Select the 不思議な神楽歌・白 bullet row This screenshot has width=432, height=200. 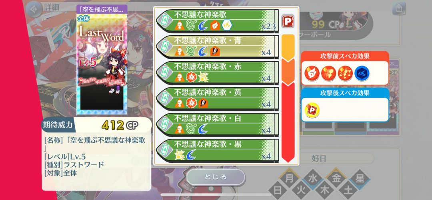[218, 125]
